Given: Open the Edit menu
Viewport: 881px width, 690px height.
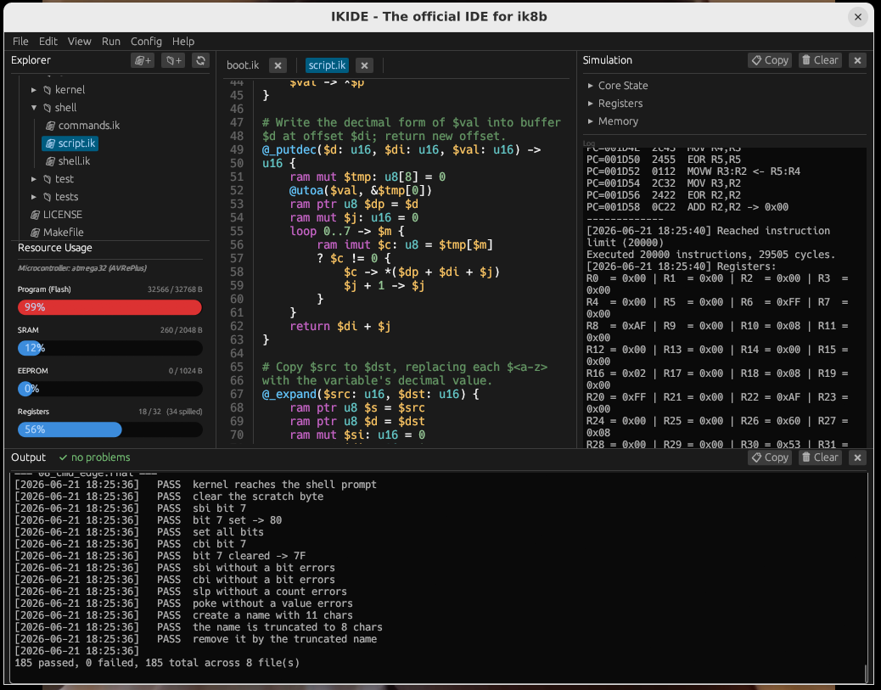Looking at the screenshot, I should click(x=48, y=41).
